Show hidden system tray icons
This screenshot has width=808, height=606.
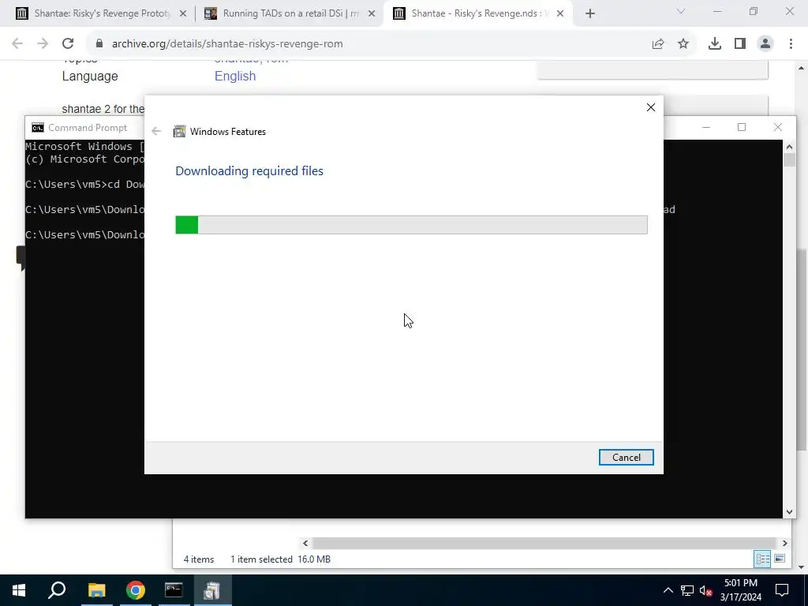(x=668, y=590)
